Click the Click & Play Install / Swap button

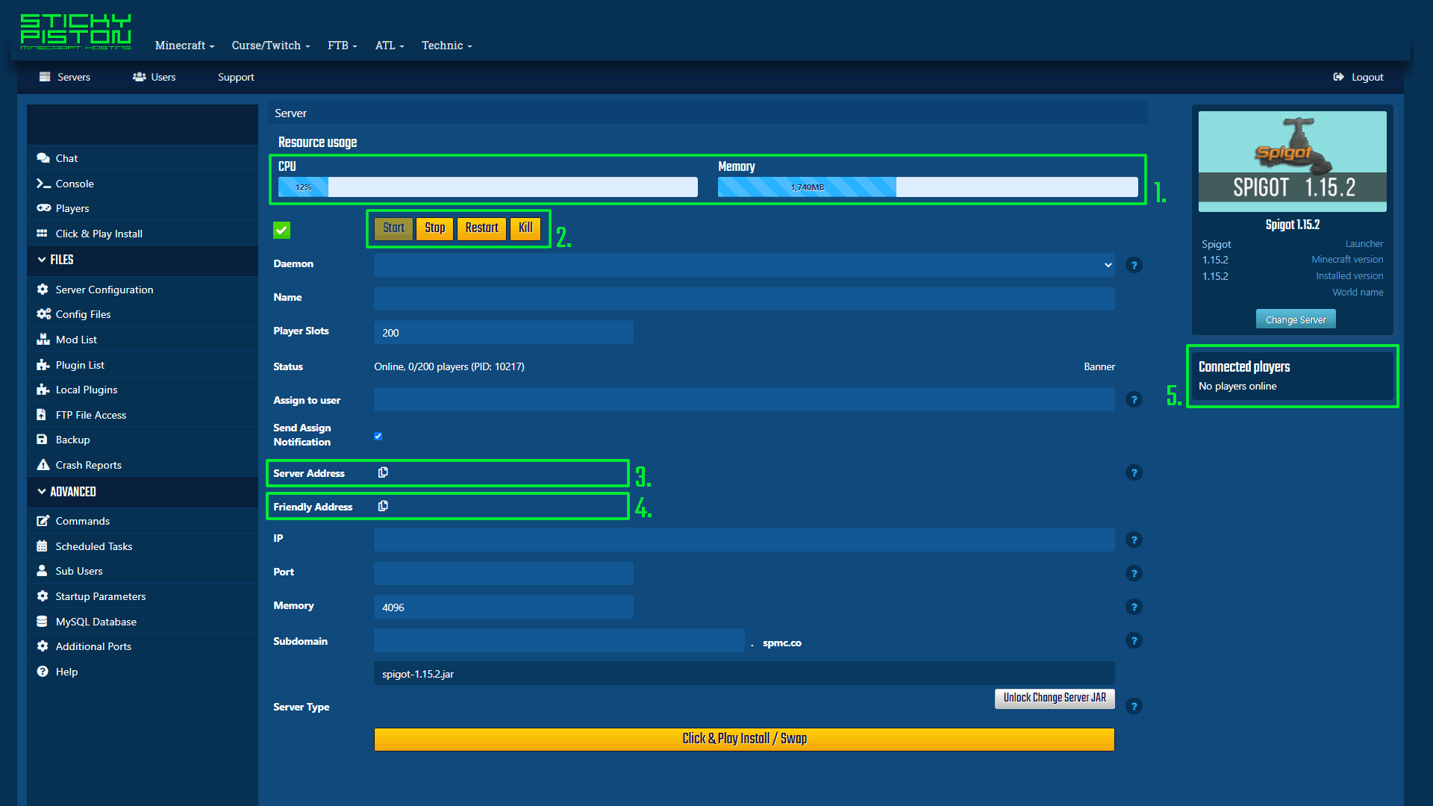[744, 739]
